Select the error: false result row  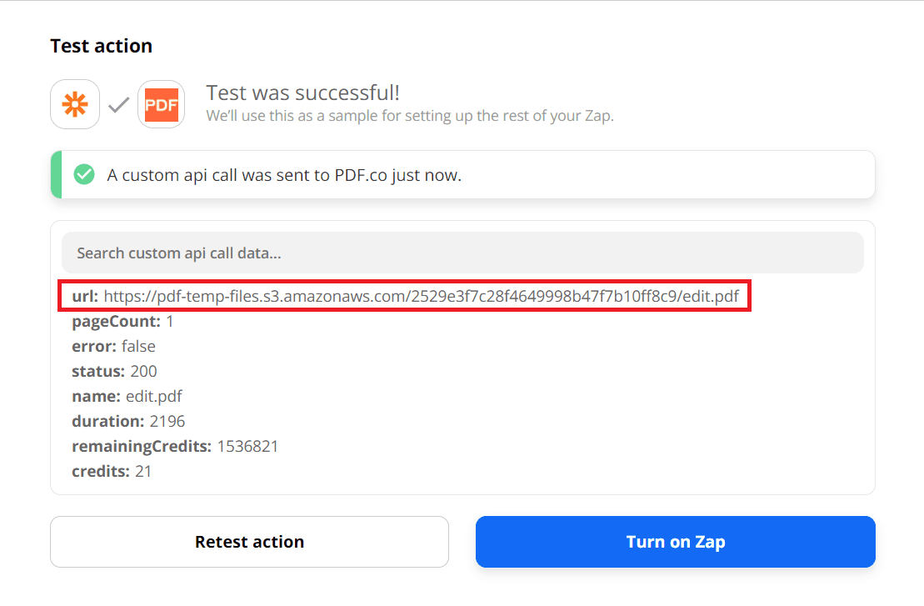[113, 346]
